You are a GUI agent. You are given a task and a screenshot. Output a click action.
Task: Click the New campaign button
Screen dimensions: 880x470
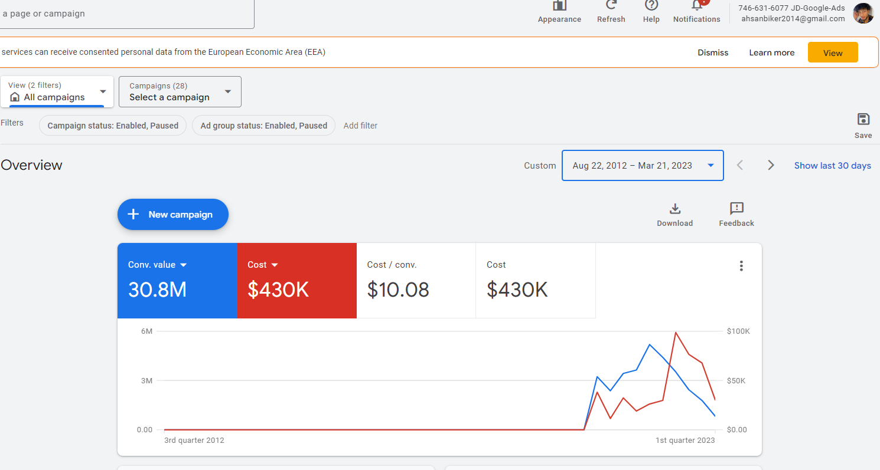click(173, 215)
